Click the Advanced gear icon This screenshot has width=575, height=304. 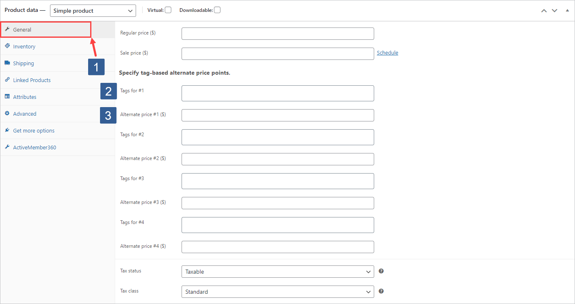7,113
